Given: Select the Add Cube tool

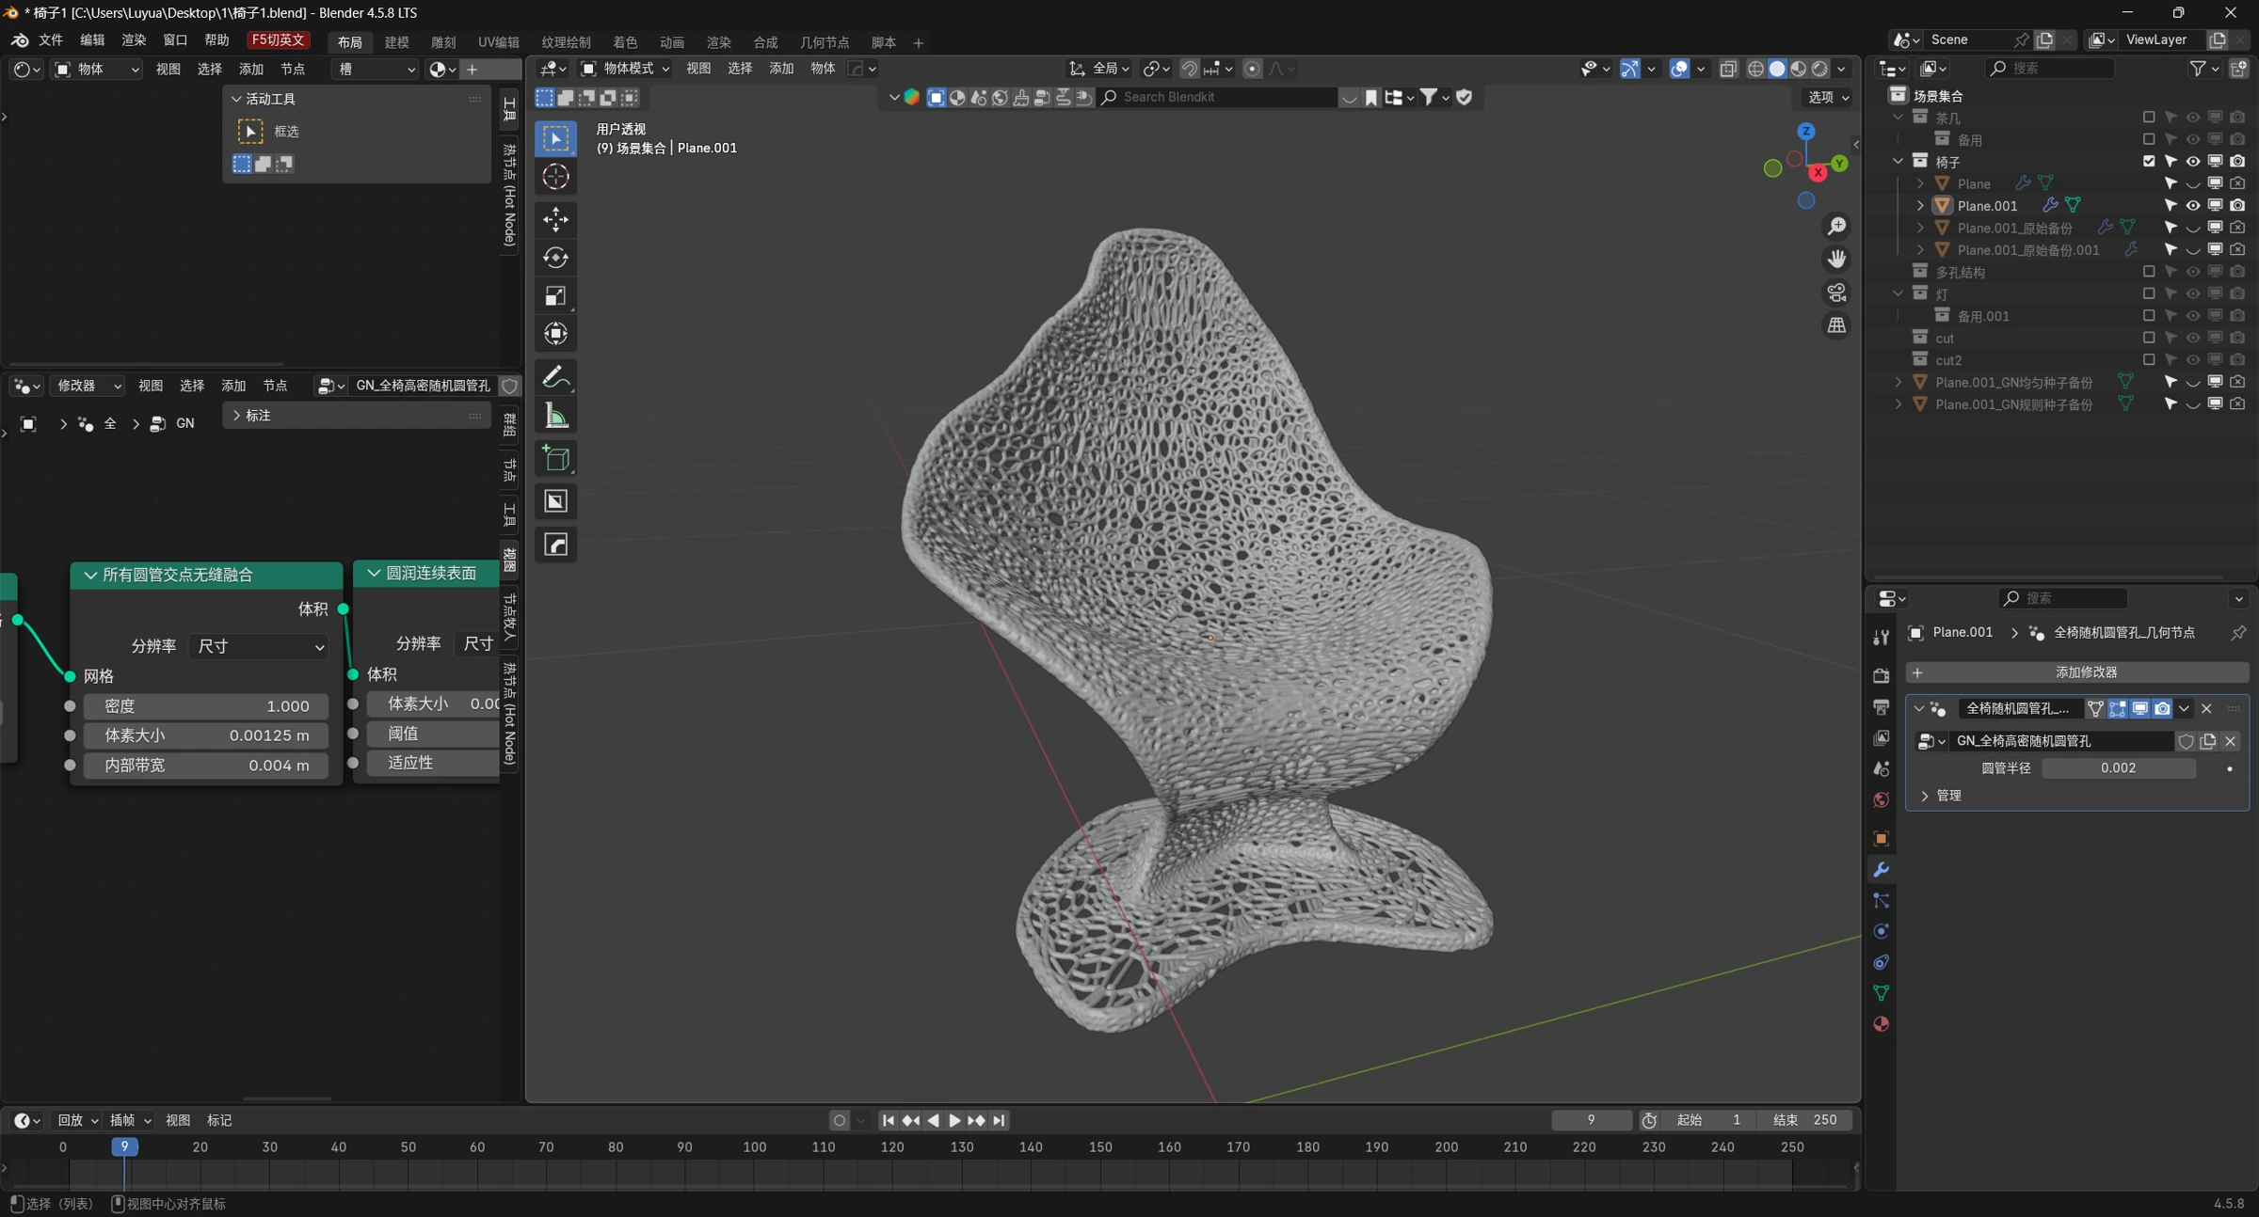Looking at the screenshot, I should point(555,459).
